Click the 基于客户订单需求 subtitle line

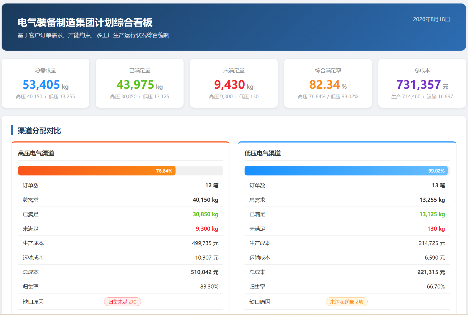pos(93,35)
